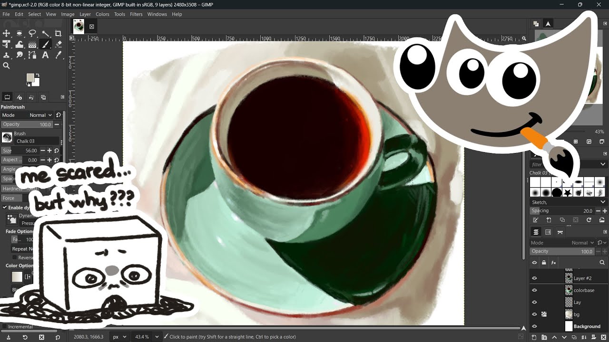Select the Ellipse Select tool
Screen dimensions: 609x342
20,33
